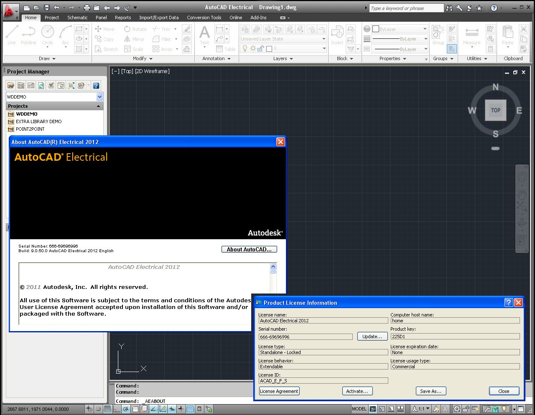Screen dimensions: 535x415
Task: Click the Pan hand icon on navigation bar
Action: (522, 194)
